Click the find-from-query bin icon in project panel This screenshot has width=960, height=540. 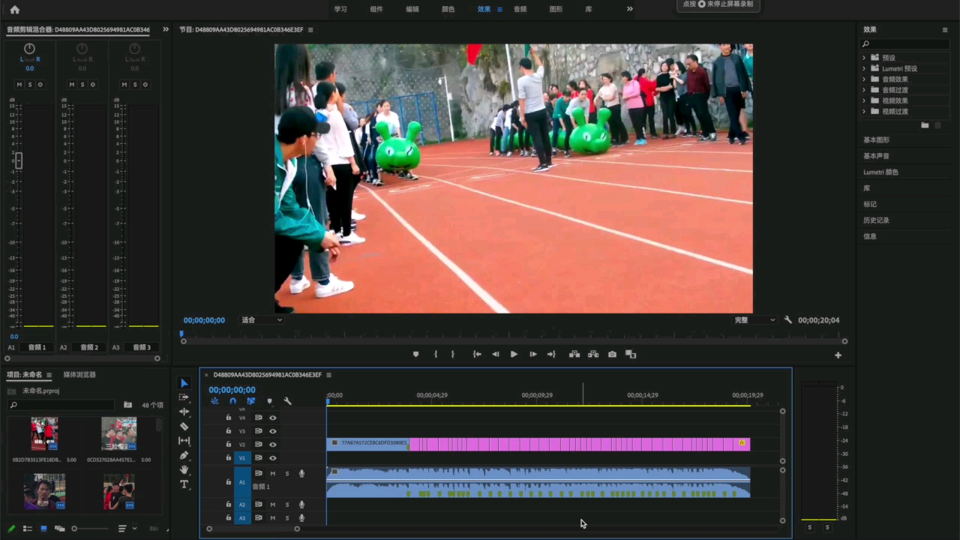click(x=127, y=405)
